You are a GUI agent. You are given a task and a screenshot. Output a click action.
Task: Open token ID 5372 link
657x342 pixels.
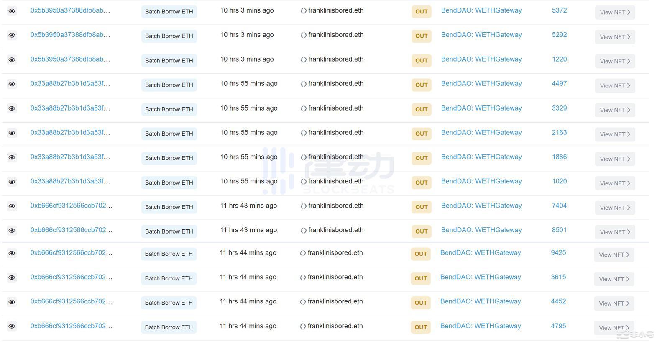(x=559, y=10)
